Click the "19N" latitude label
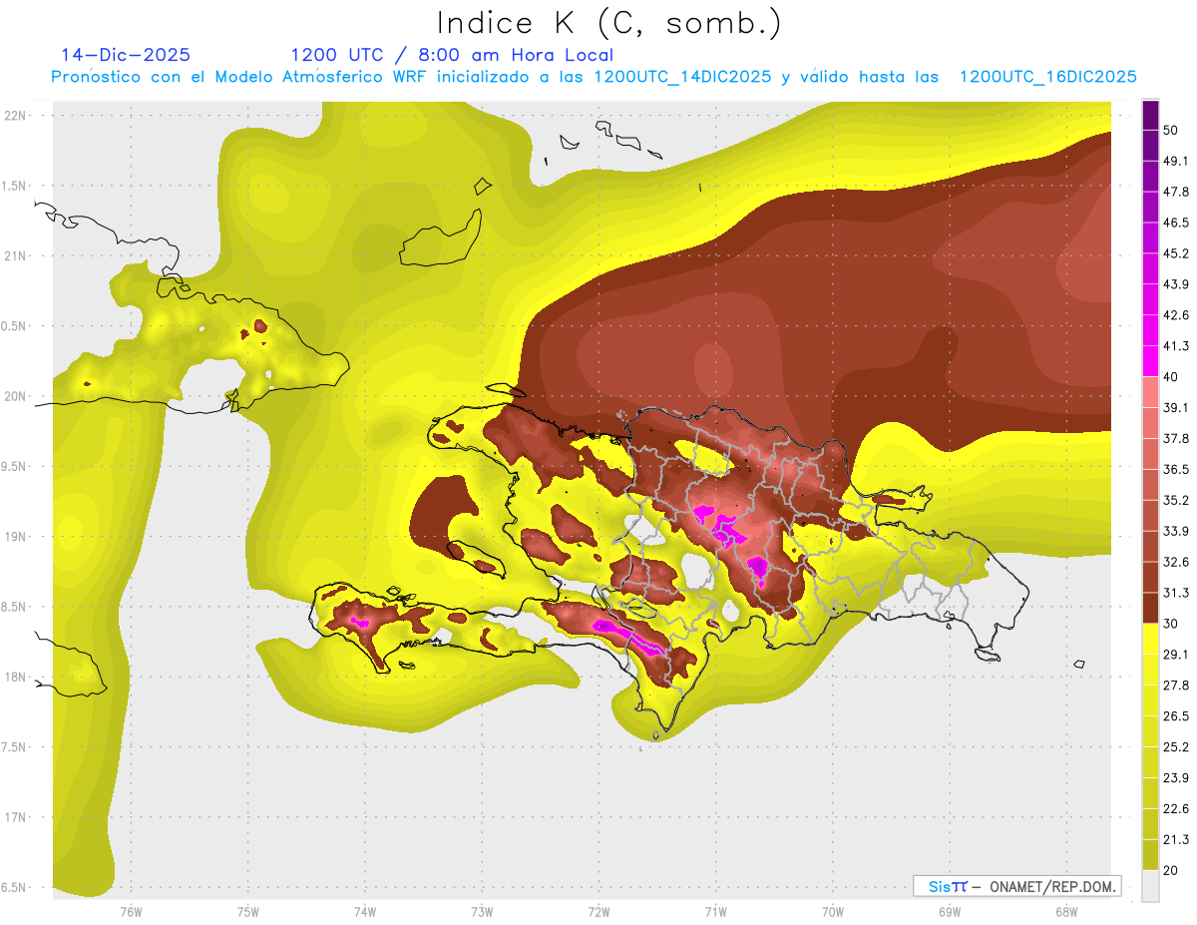 pos(15,536)
